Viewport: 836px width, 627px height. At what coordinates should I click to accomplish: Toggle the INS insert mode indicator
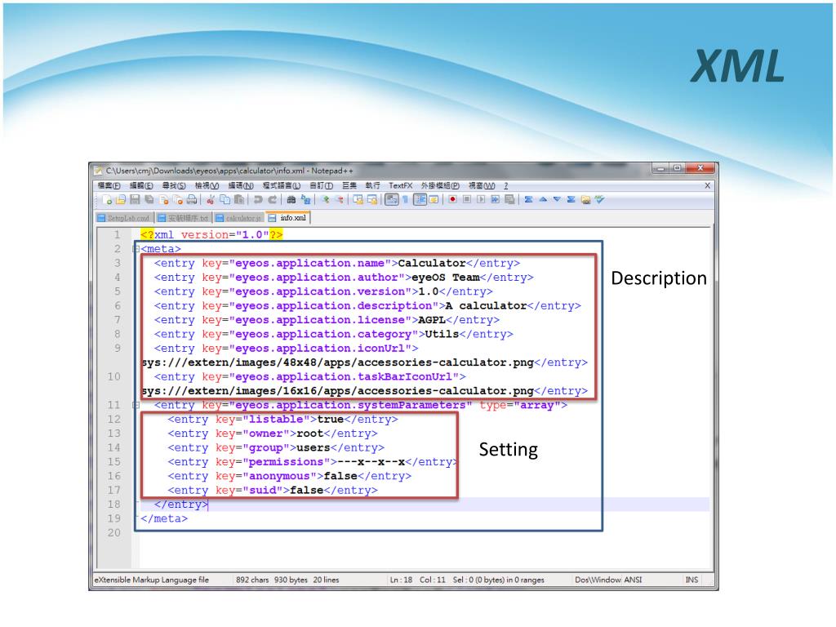tap(691, 580)
